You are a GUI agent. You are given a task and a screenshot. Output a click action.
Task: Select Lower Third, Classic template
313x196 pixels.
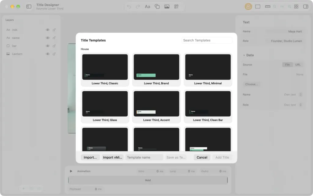[105, 70]
